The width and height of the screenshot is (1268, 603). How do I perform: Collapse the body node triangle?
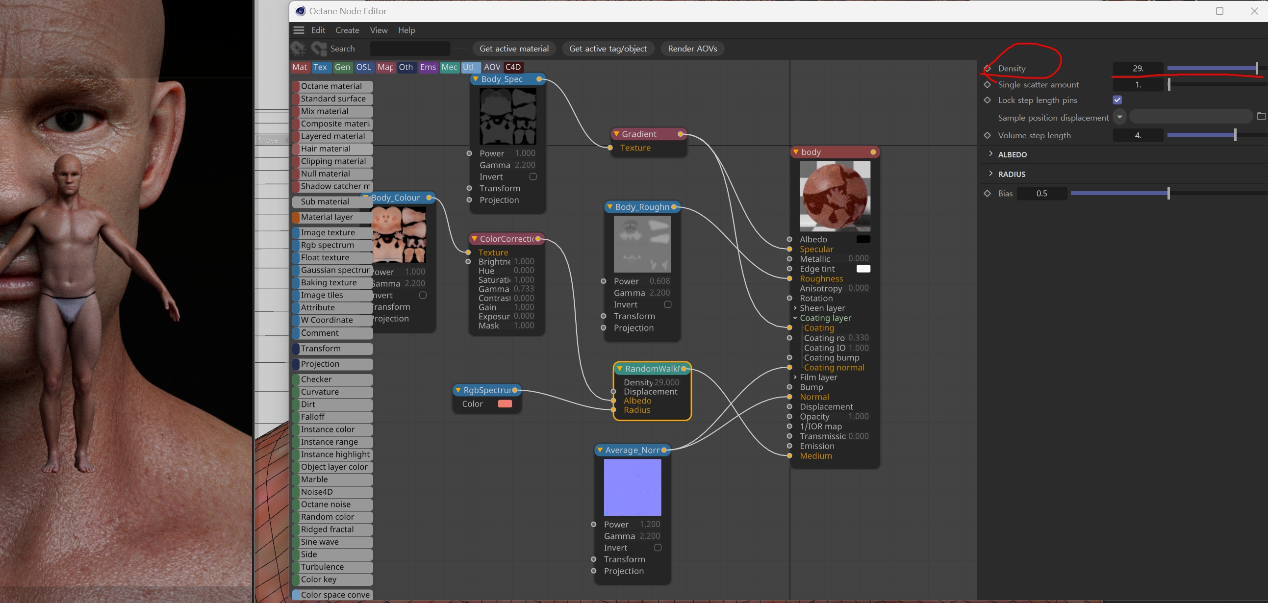(795, 152)
